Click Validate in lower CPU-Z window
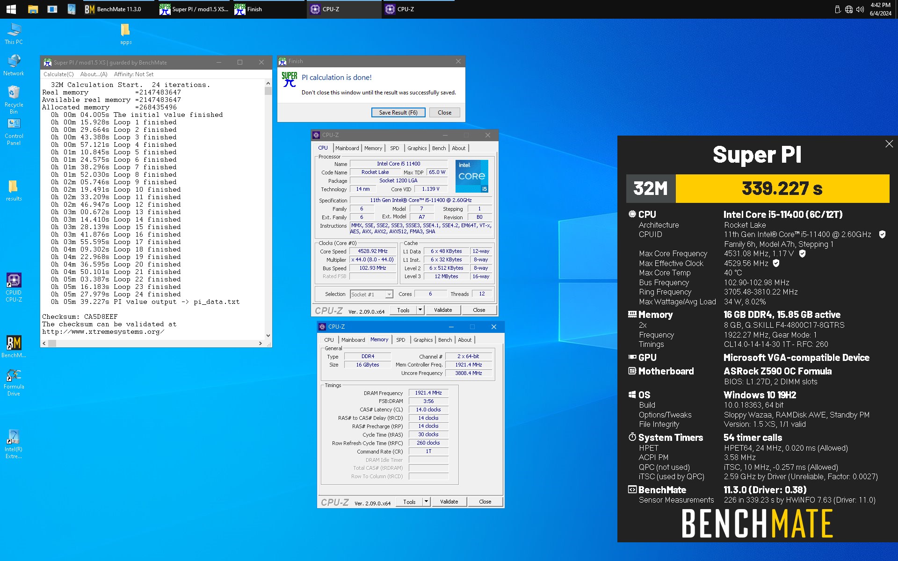Screen dimensions: 898x561 click(x=449, y=502)
